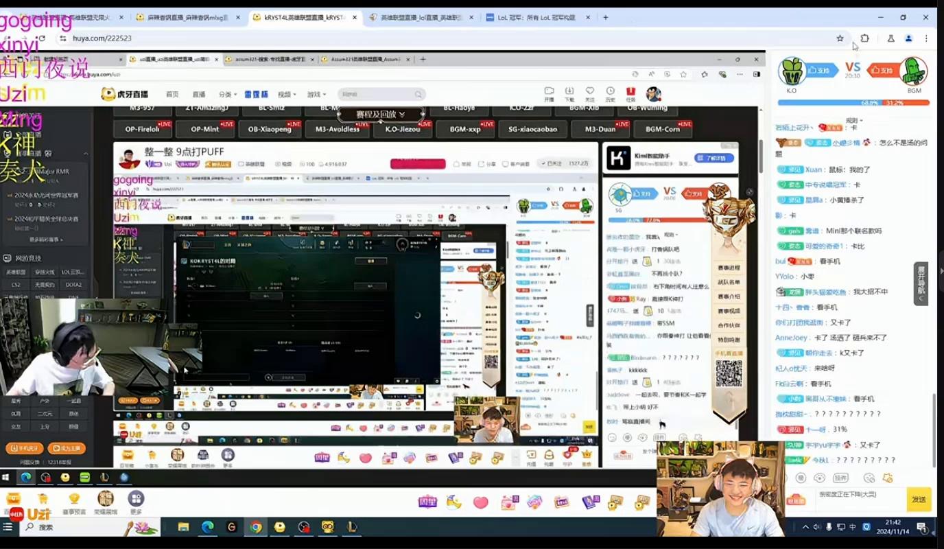Screen dimensions: 944x549
Task: Bookmark this page with the address bar star
Action: point(840,38)
